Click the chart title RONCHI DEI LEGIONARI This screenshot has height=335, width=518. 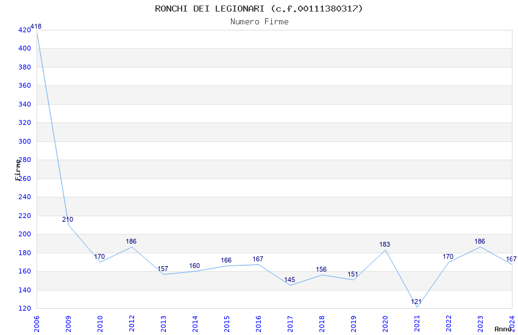pyautogui.click(x=210, y=9)
